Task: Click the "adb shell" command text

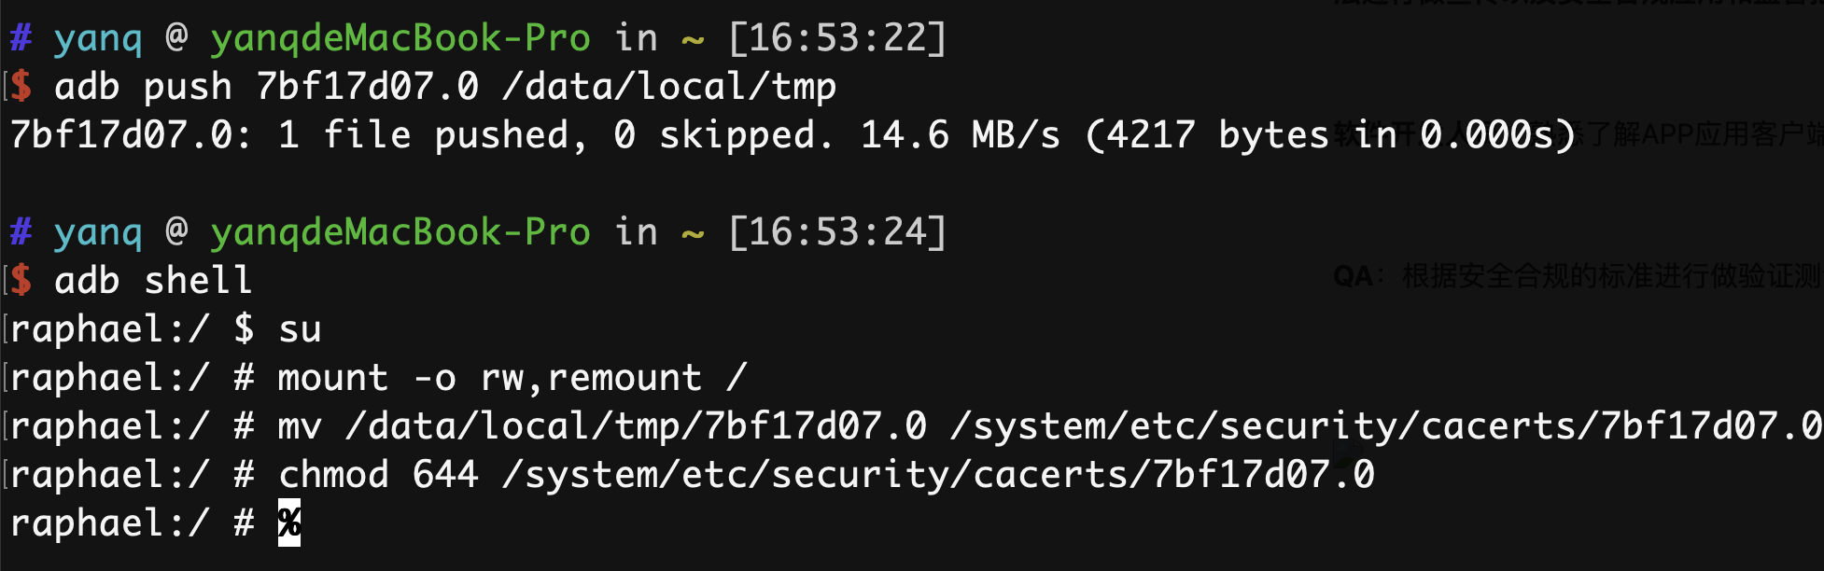Action: (x=153, y=281)
